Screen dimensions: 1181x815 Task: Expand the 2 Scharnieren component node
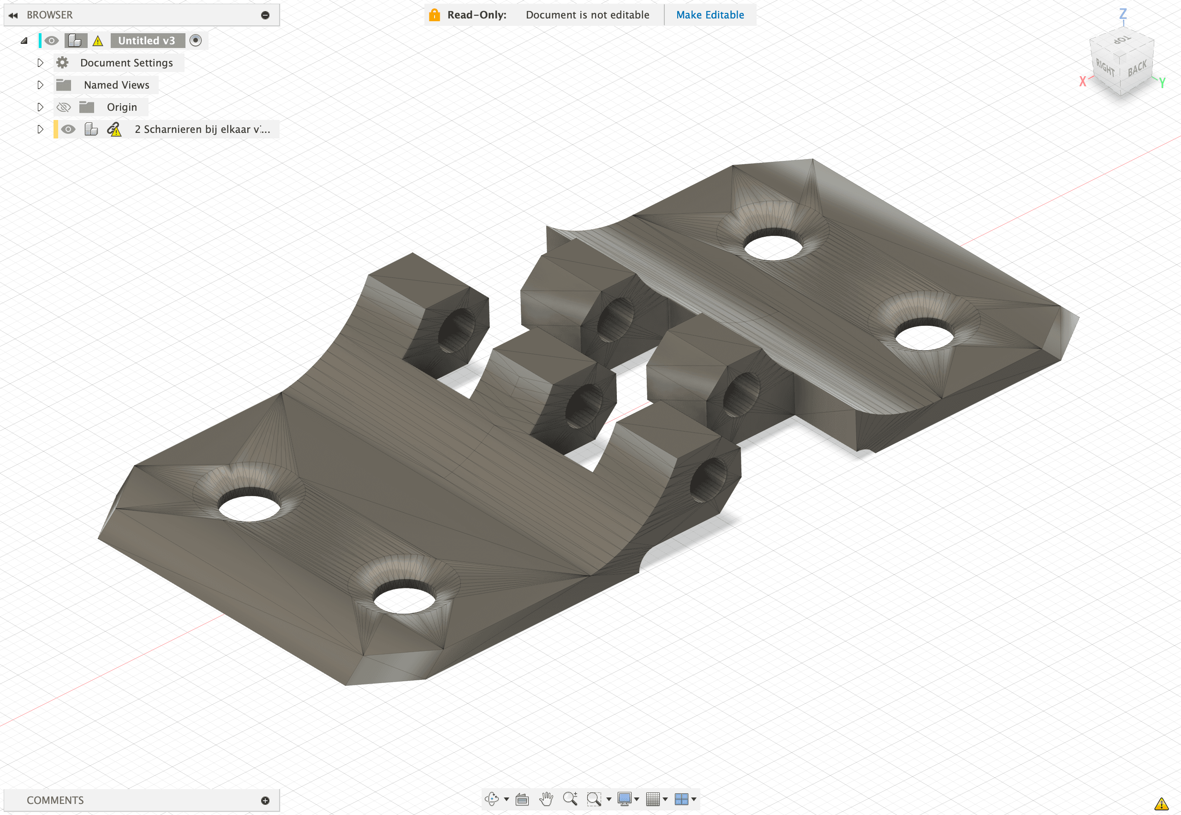(40, 129)
